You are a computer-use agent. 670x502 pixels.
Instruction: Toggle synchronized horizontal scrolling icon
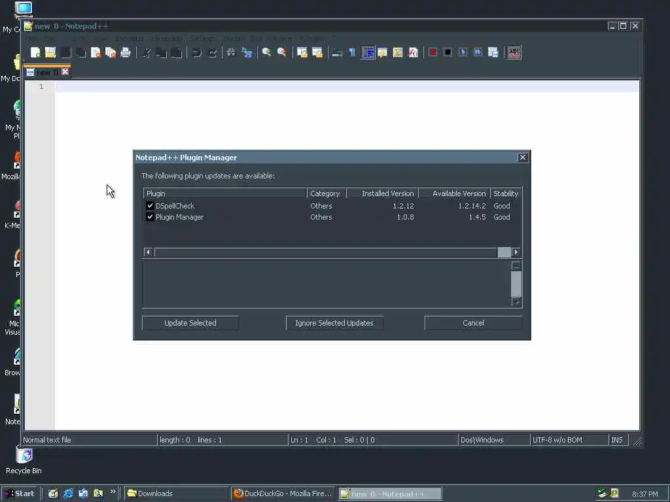[317, 52]
